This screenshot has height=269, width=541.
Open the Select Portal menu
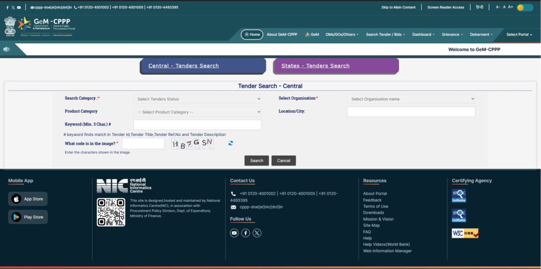(519, 35)
